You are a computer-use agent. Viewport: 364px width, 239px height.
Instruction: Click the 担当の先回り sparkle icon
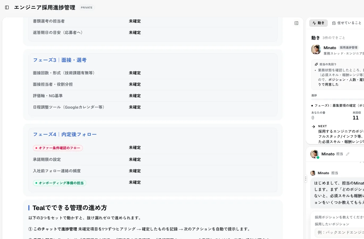tap(316, 64)
